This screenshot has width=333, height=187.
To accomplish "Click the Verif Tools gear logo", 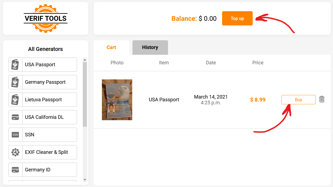I will (46, 18).
